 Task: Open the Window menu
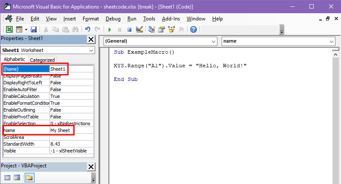click(196, 19)
